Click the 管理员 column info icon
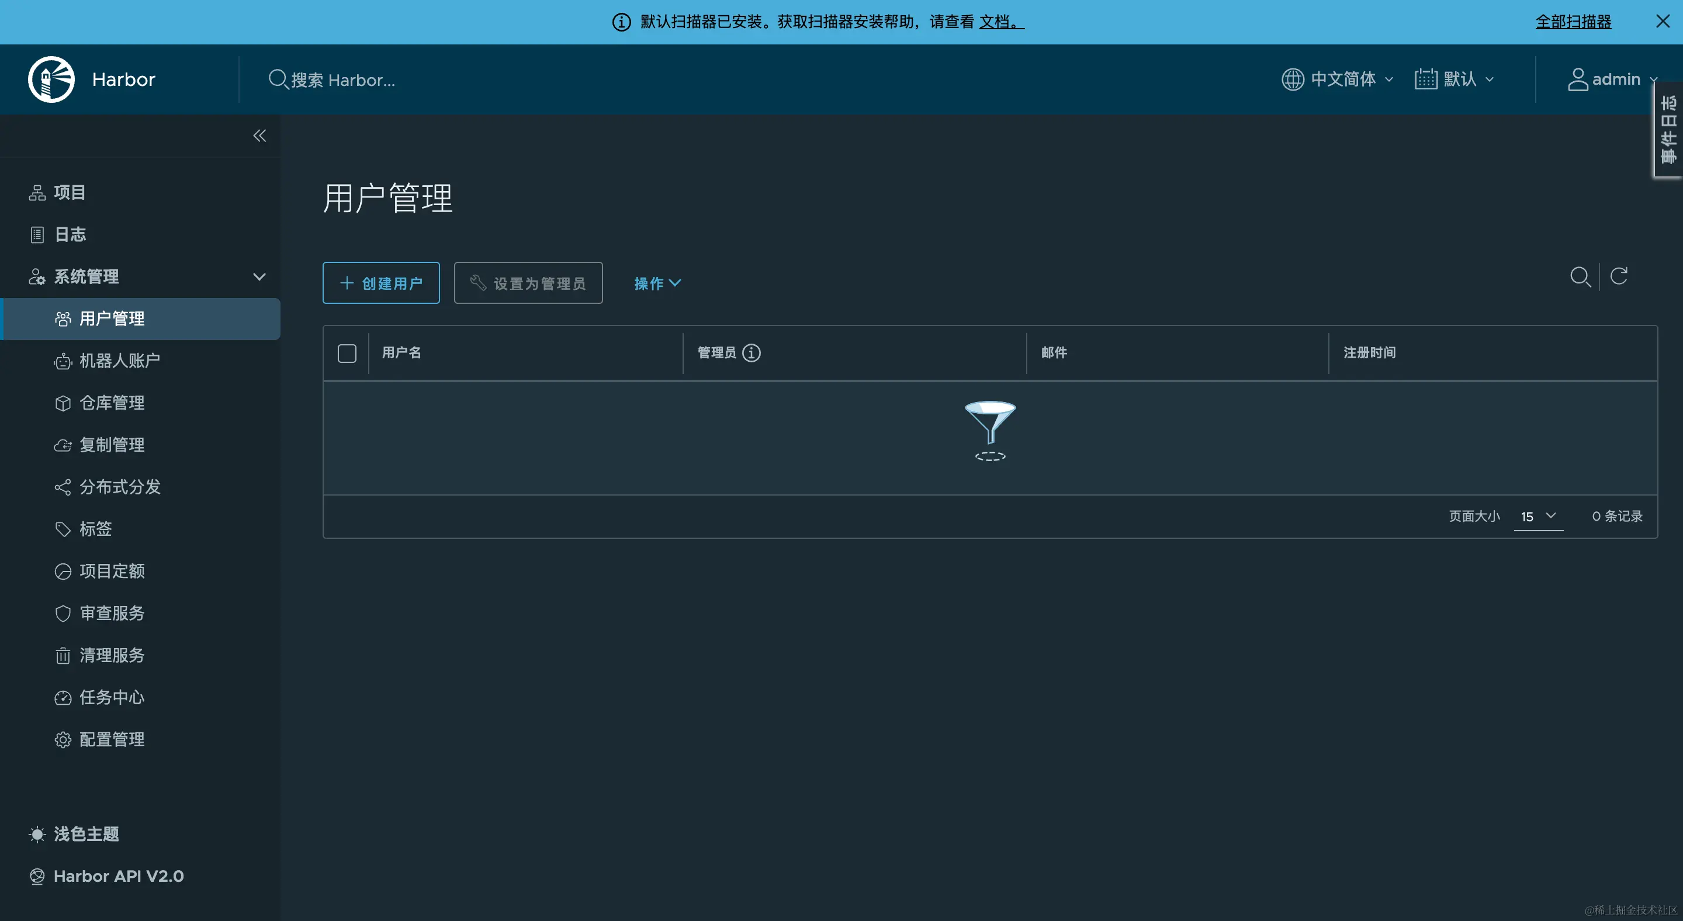1683x921 pixels. [752, 353]
